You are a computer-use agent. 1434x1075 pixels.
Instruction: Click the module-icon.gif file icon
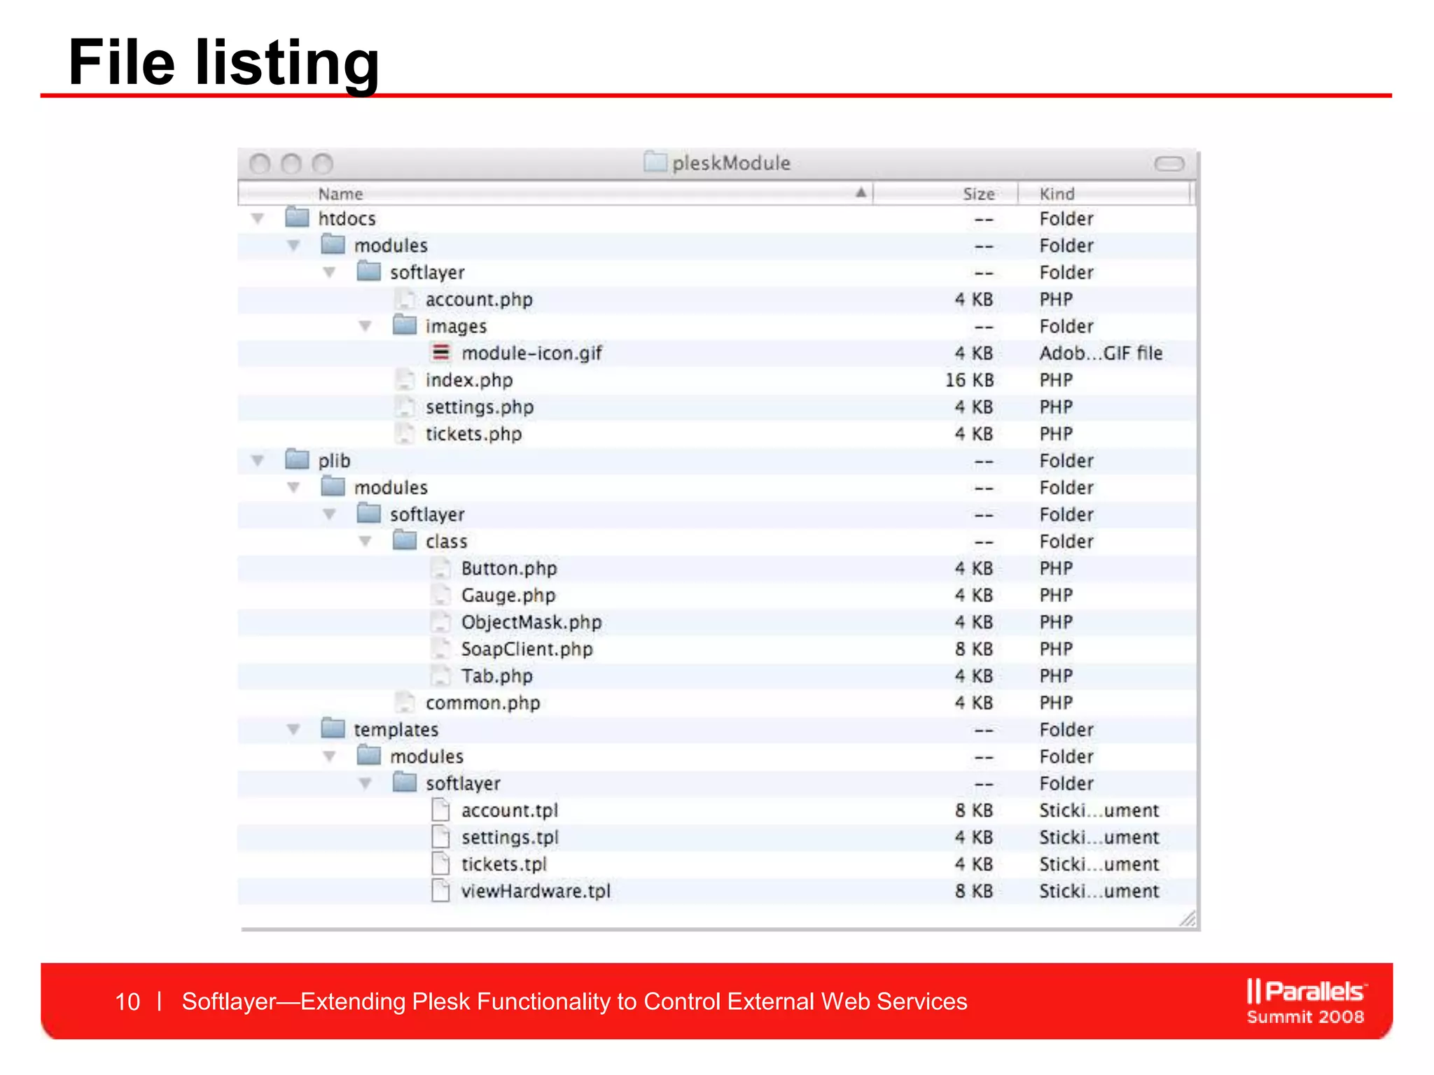(440, 352)
